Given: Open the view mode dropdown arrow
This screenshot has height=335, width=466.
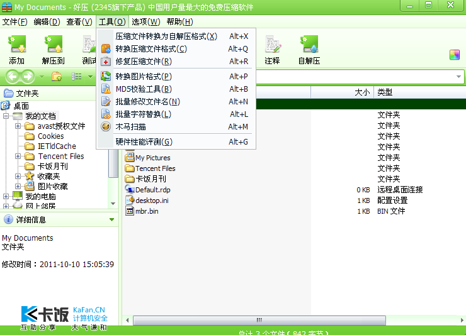Looking at the screenshot, I should point(90,77).
